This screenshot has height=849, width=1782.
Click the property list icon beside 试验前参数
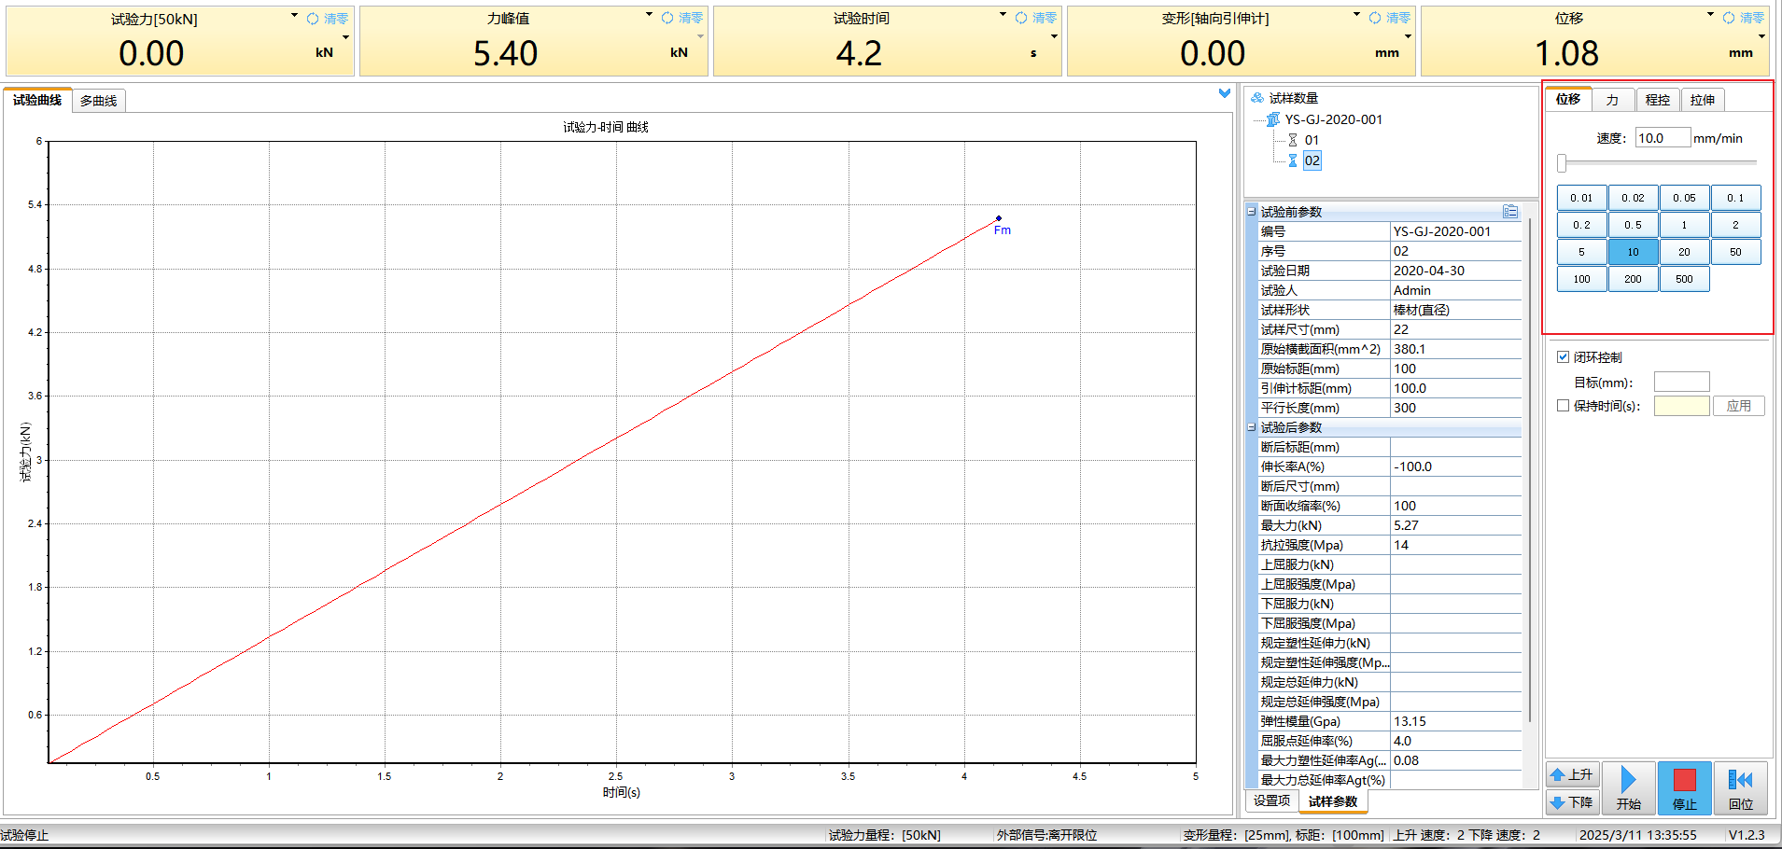pyautogui.click(x=1509, y=212)
